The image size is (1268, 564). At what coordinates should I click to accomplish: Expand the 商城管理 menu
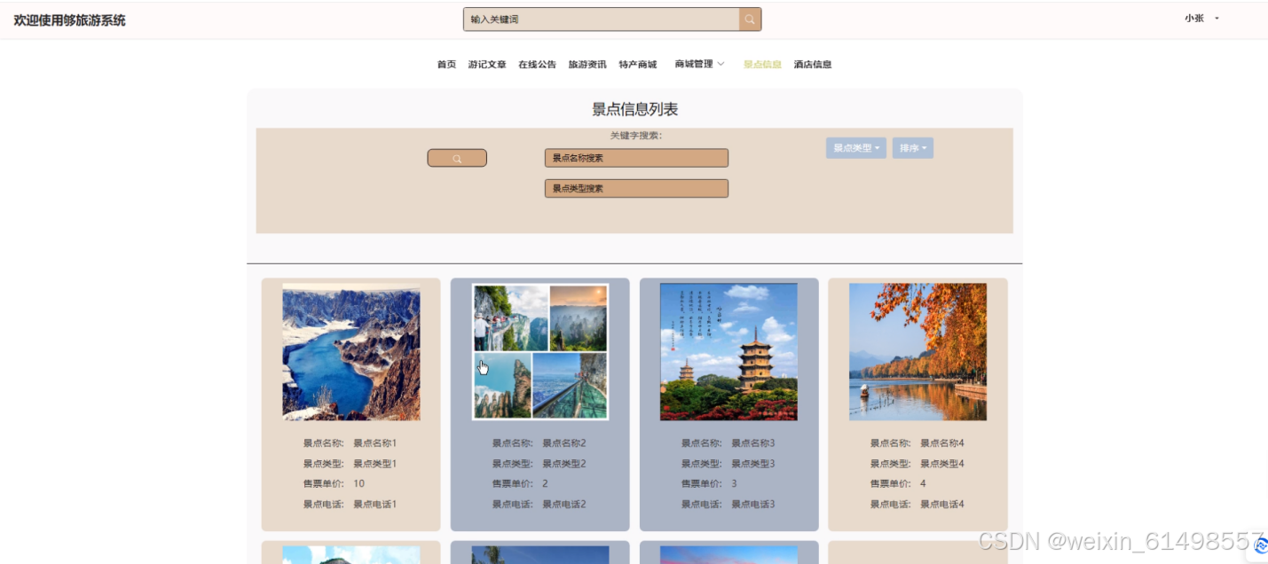(x=699, y=64)
